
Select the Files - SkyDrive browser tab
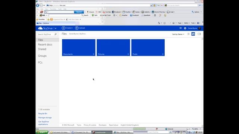point(56,23)
